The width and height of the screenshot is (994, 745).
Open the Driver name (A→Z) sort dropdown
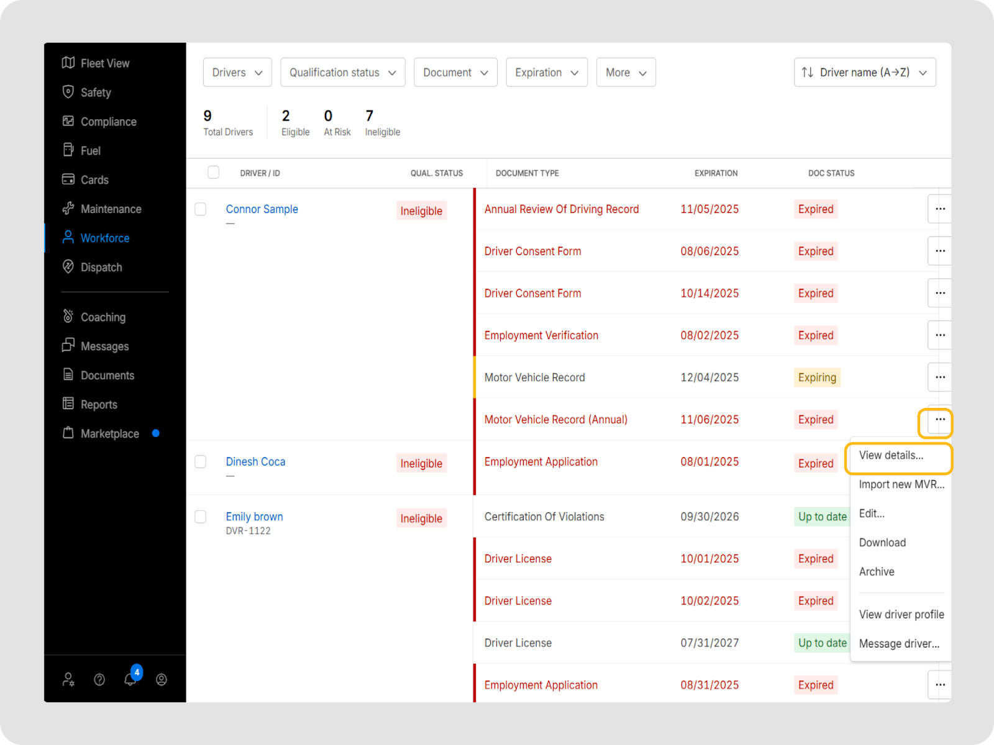pyautogui.click(x=864, y=73)
